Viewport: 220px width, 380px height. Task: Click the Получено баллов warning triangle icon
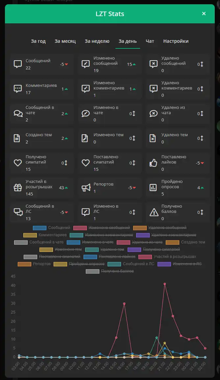pos(154,212)
